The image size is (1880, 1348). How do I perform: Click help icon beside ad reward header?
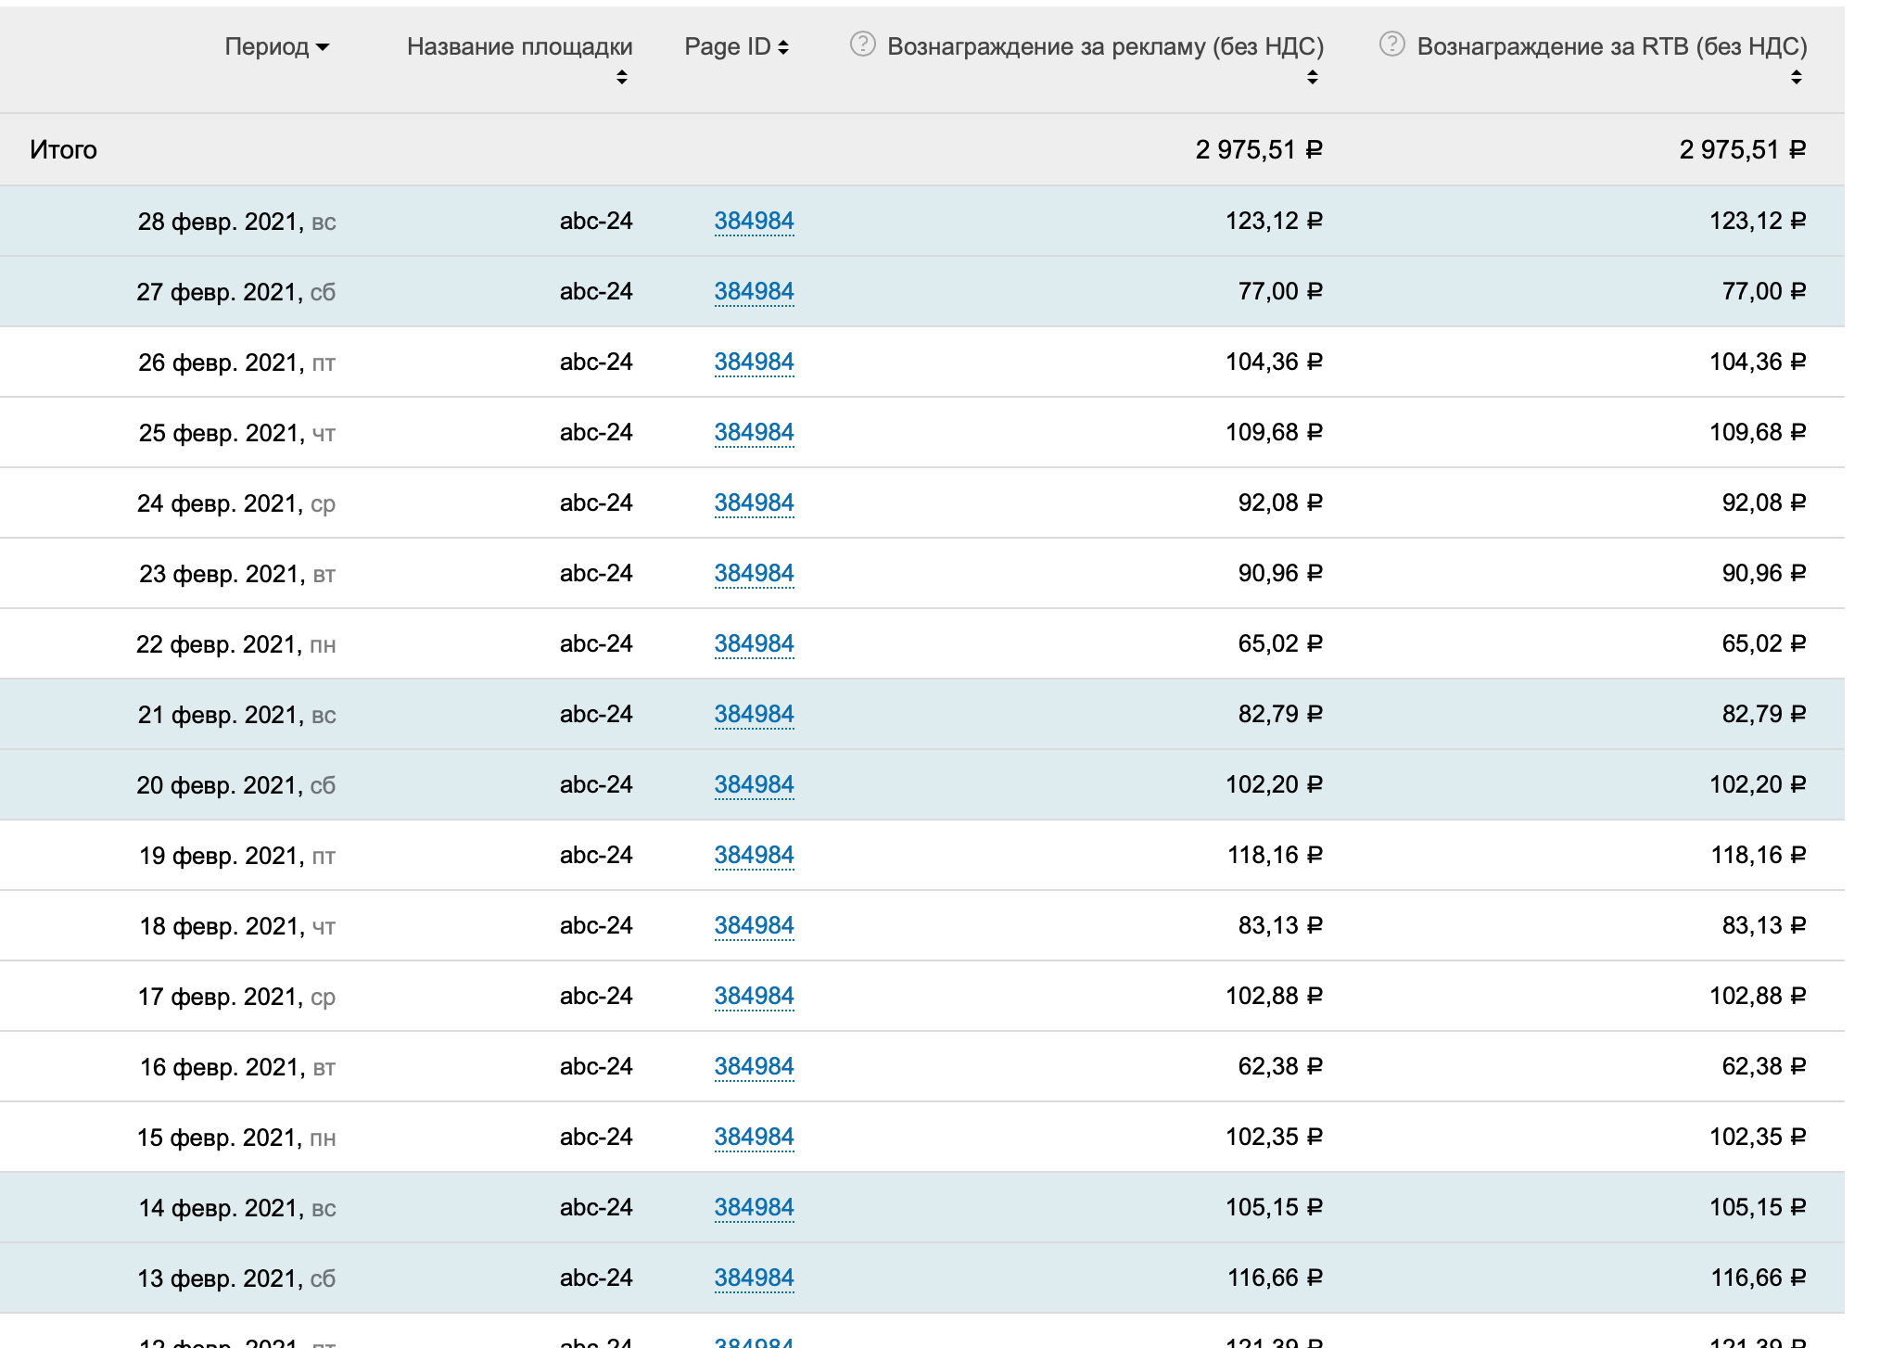862,45
